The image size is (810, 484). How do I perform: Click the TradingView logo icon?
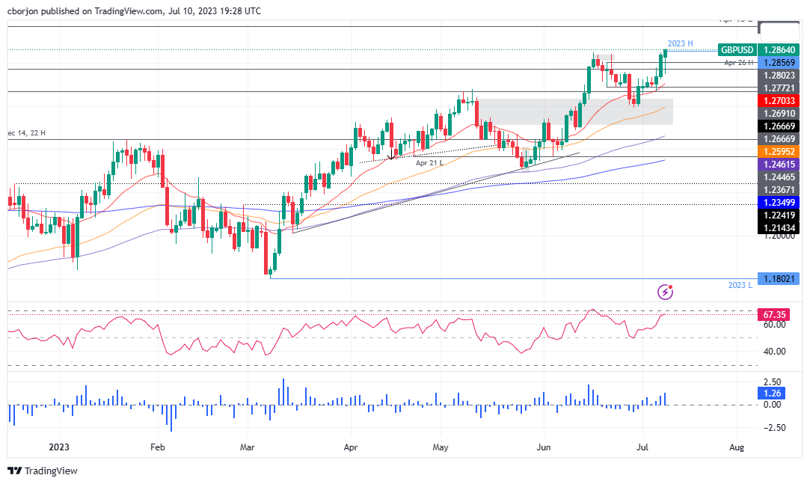[x=13, y=472]
